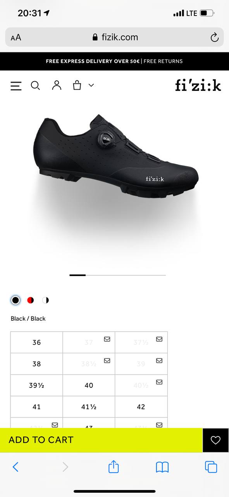
Task: Reload the page in Safari address bar
Action: click(214, 37)
